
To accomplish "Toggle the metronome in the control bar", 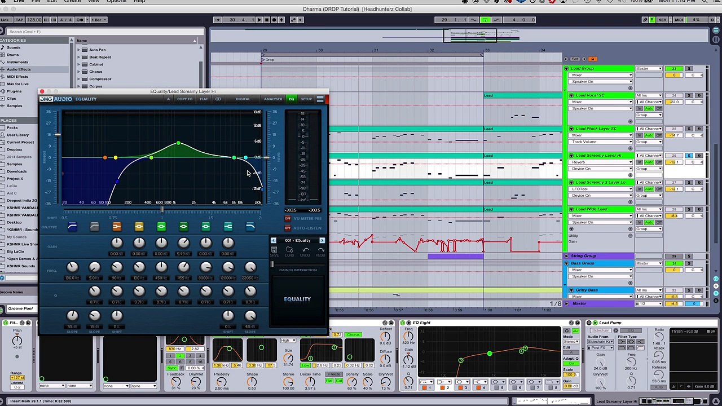I will tap(82, 20).
